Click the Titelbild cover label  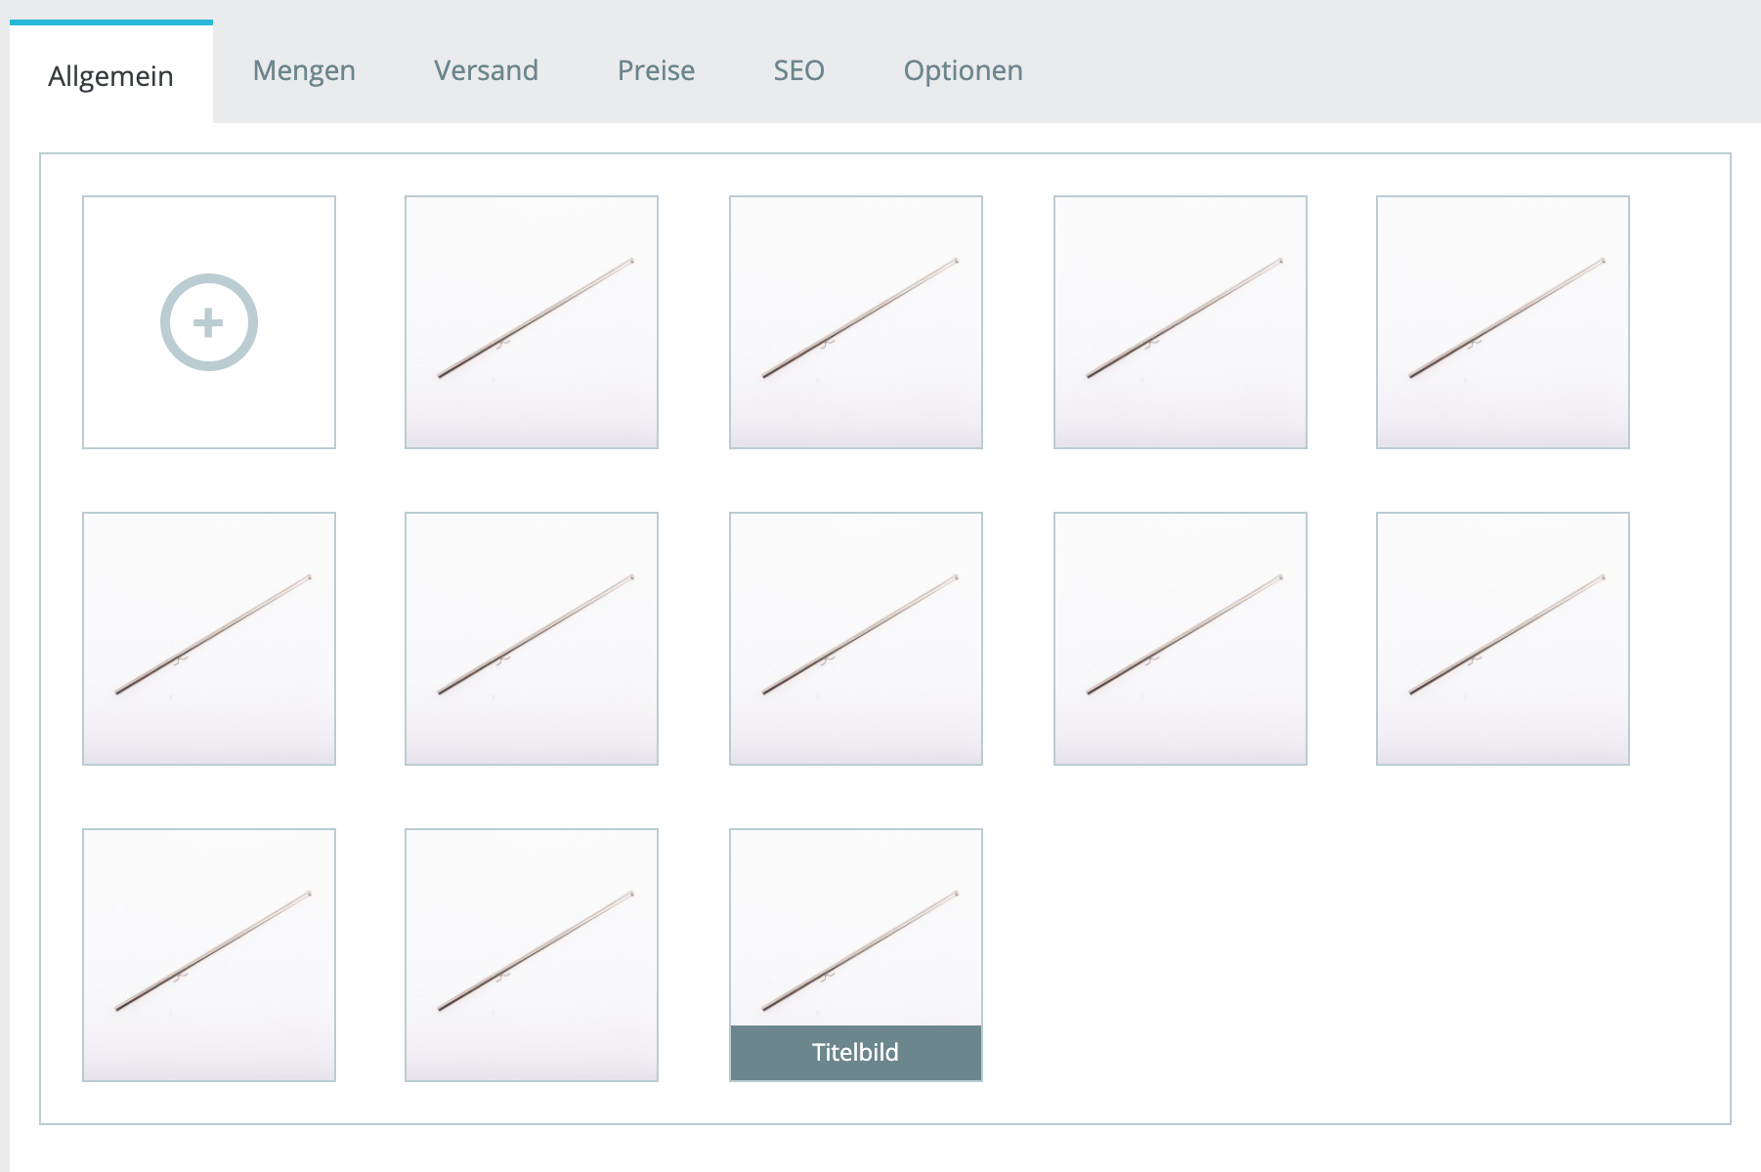tap(855, 1053)
